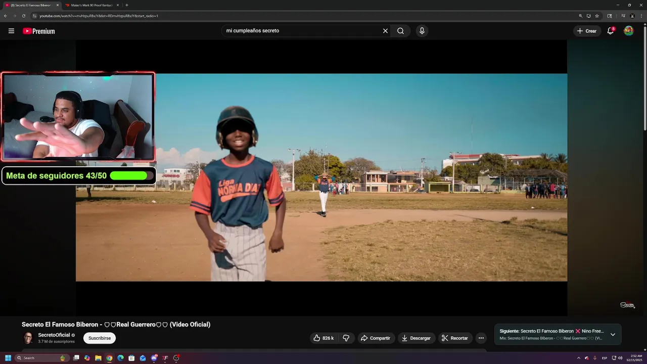Expand the Siguiente mix playlist chevron
647x364 pixels.
coord(613,335)
